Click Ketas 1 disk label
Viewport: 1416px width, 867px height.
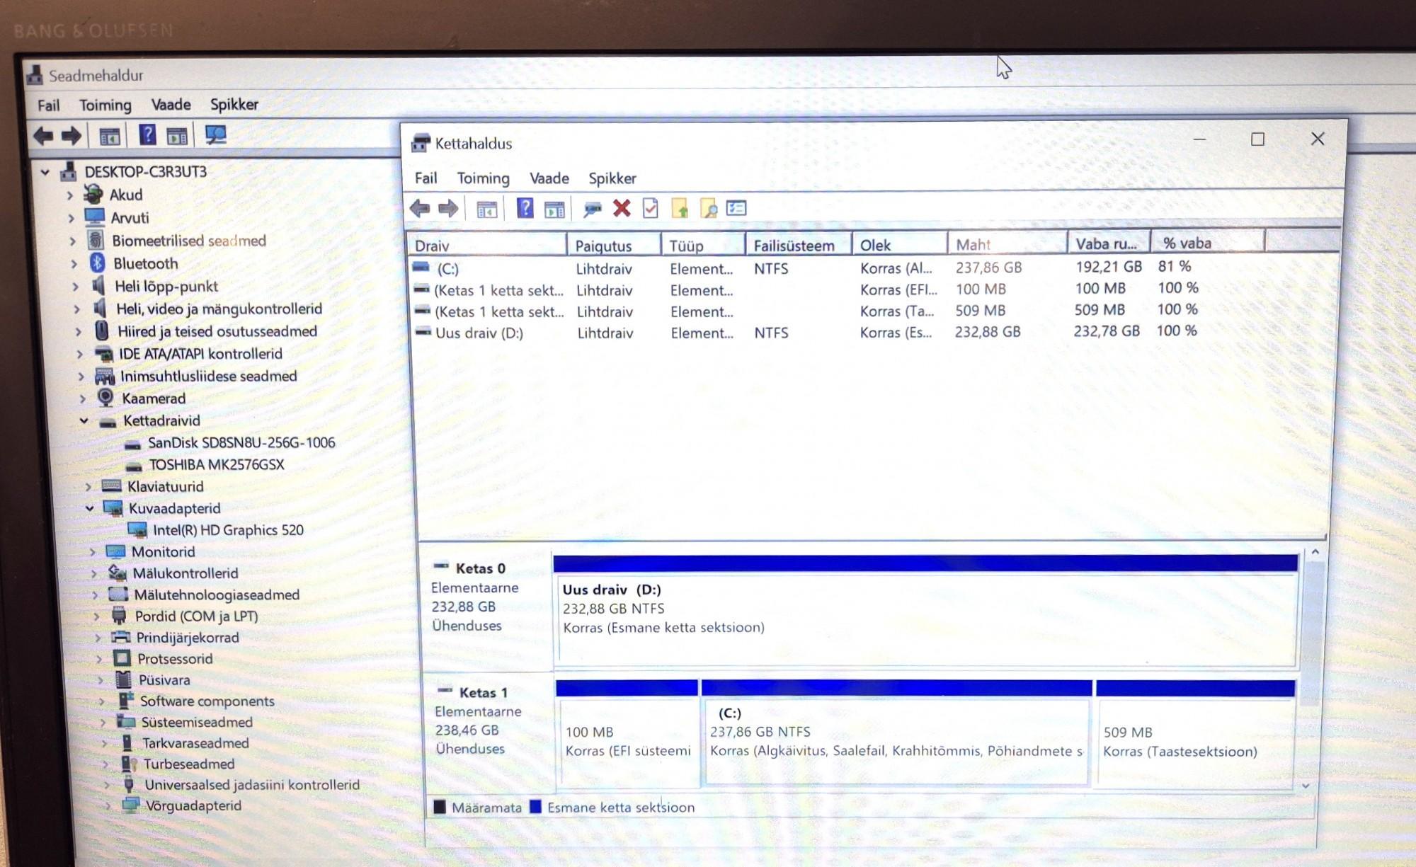484,692
